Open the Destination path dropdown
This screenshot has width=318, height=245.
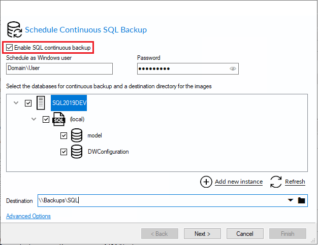tap(291, 200)
